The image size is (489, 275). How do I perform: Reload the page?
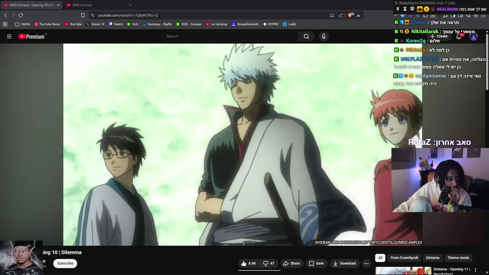click(21, 15)
